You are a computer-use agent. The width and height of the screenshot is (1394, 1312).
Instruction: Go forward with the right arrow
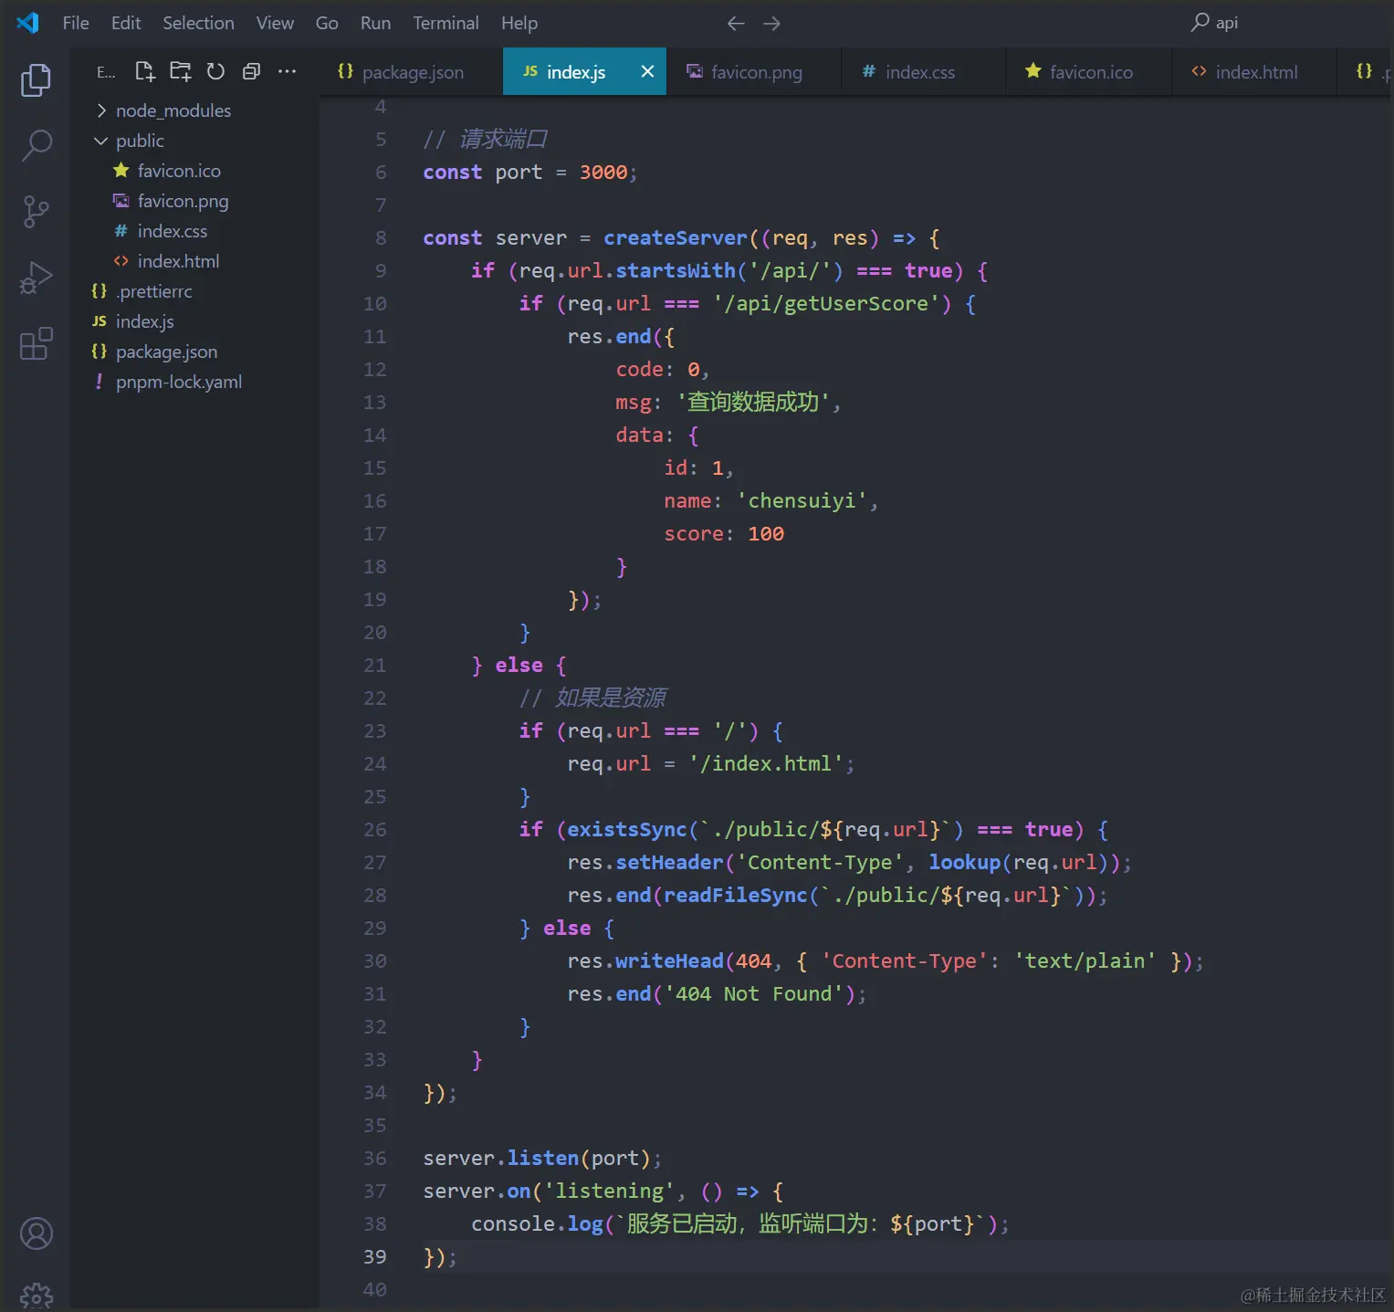coord(772,23)
